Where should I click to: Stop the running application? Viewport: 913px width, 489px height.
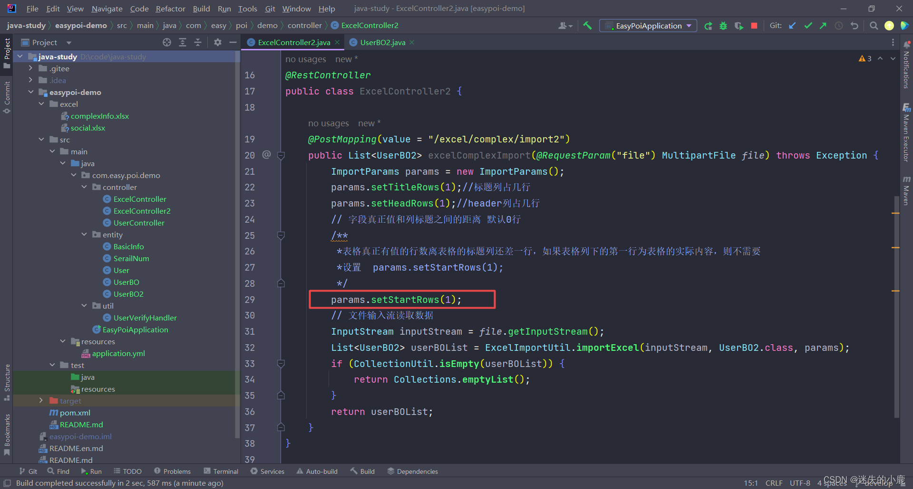click(754, 26)
